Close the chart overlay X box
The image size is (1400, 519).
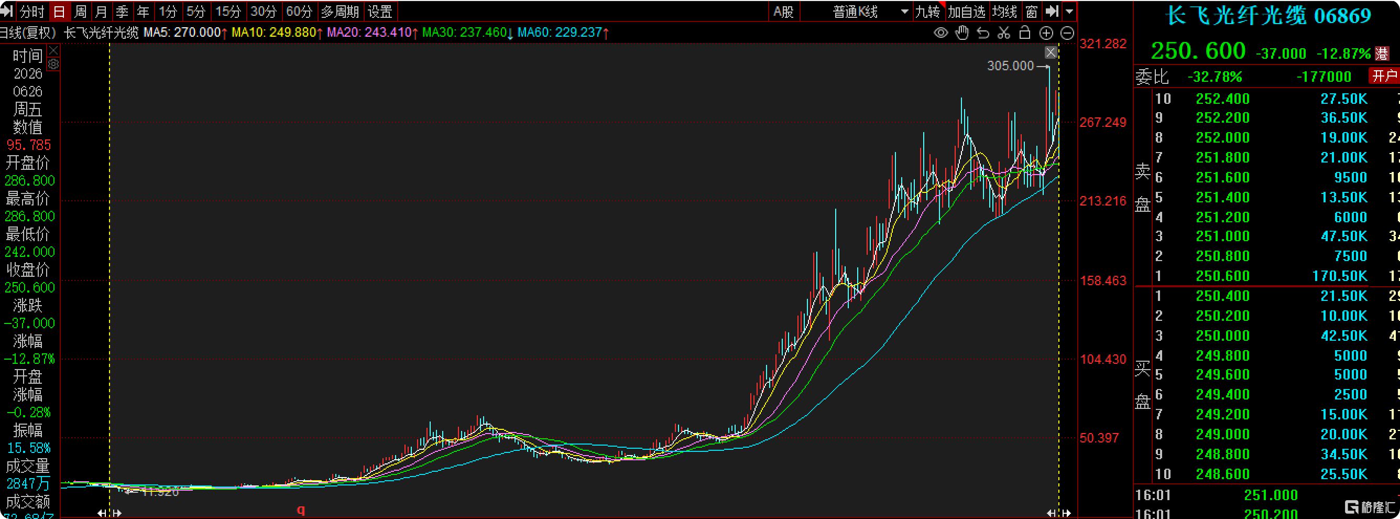(x=1051, y=52)
